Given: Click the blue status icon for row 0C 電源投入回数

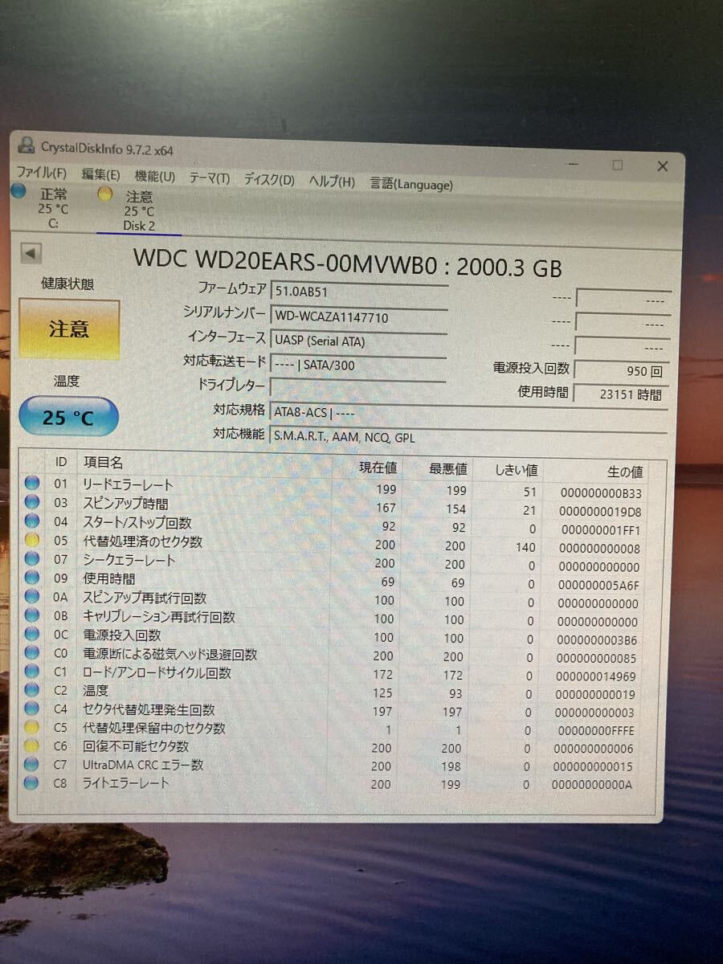Looking at the screenshot, I should pyautogui.click(x=32, y=634).
